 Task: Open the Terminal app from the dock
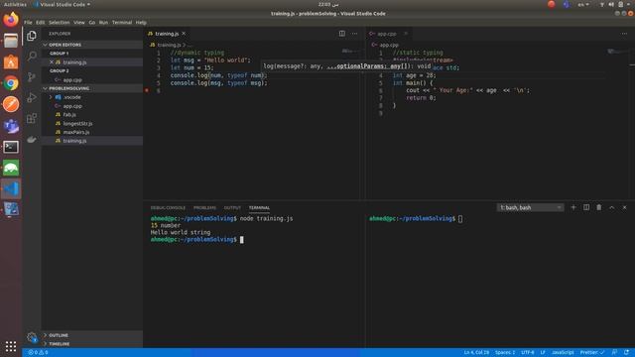click(11, 147)
